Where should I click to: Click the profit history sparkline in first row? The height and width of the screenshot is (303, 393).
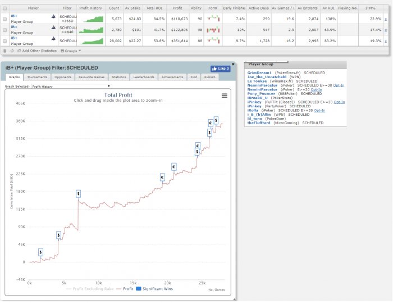pyautogui.click(x=91, y=19)
